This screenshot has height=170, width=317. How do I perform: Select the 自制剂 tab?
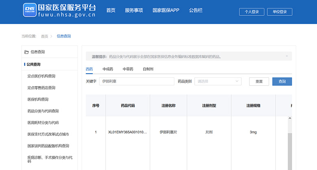click(148, 69)
